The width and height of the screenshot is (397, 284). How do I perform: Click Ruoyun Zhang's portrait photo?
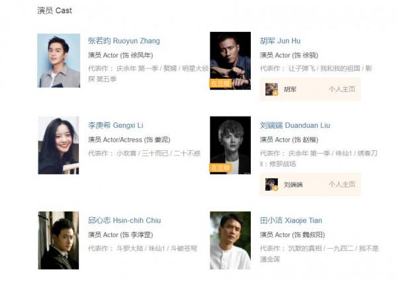point(59,60)
